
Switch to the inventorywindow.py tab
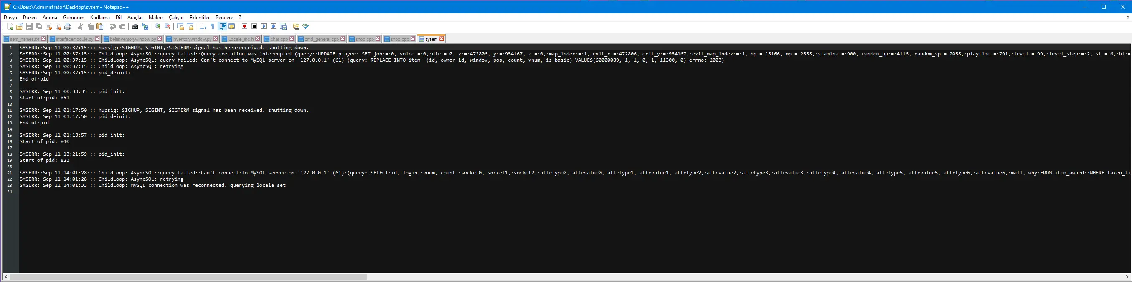click(192, 39)
